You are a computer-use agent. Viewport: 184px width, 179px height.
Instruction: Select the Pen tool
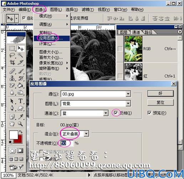(x=12, y=108)
